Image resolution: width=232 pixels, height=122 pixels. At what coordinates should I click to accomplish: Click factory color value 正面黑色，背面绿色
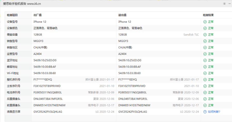pyautogui.click(x=45, y=28)
